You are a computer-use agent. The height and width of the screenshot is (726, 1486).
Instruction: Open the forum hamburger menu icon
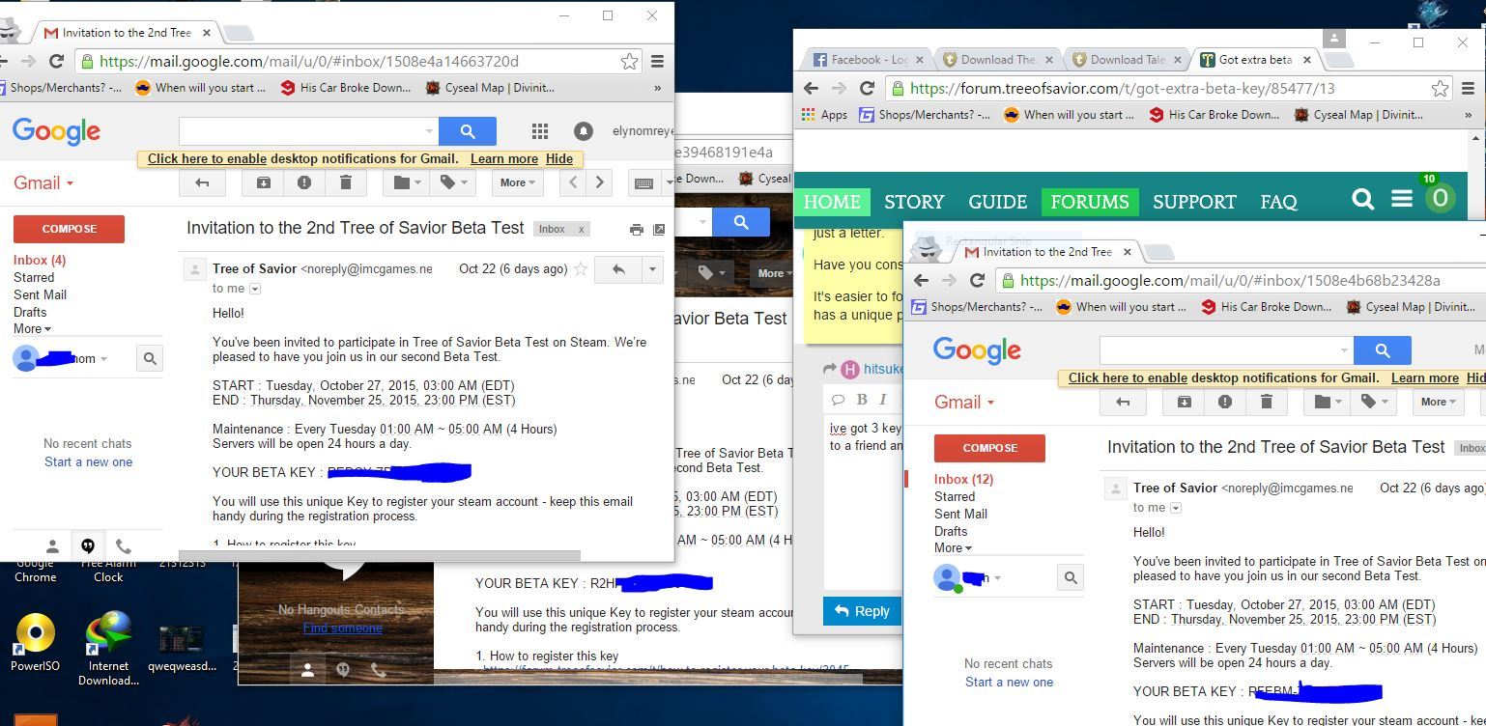(1402, 199)
